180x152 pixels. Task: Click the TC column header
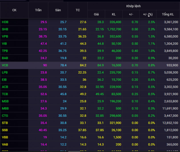click(x=78, y=10)
